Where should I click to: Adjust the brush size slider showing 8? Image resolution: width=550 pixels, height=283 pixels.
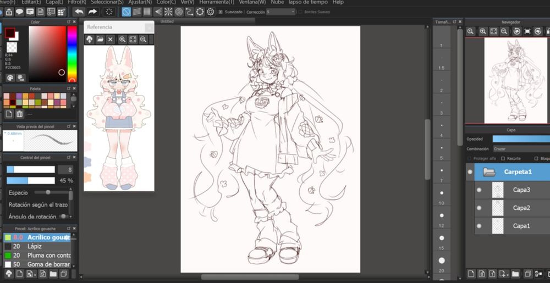point(31,169)
